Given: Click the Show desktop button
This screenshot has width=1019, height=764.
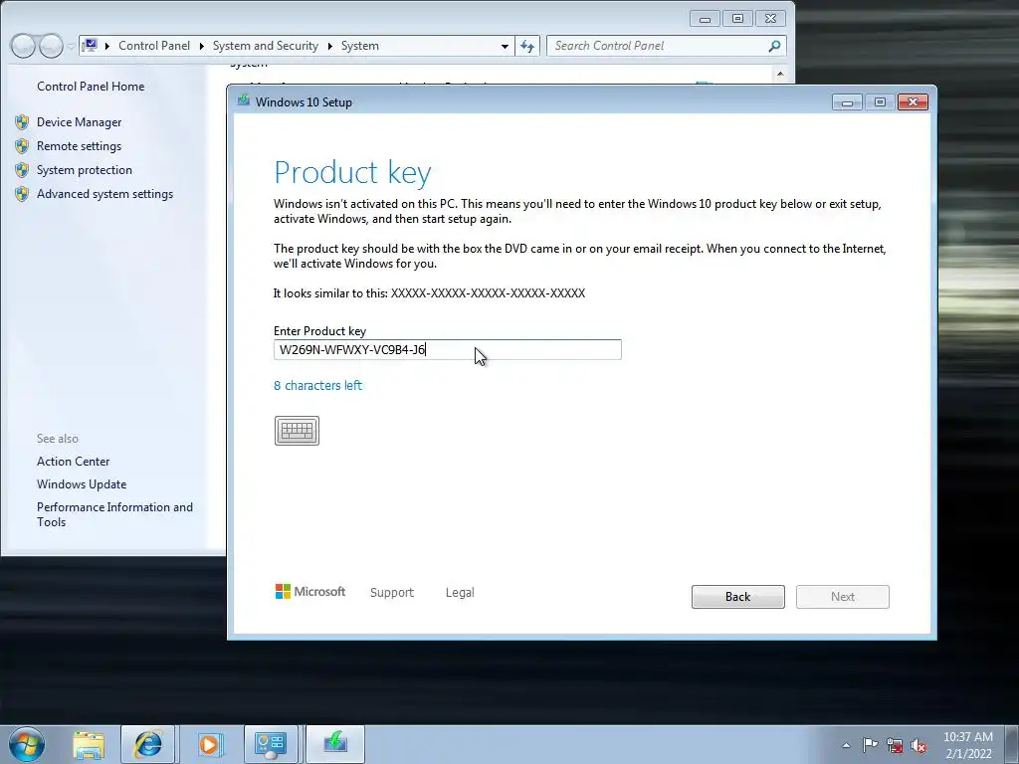Looking at the screenshot, I should (x=1012, y=744).
